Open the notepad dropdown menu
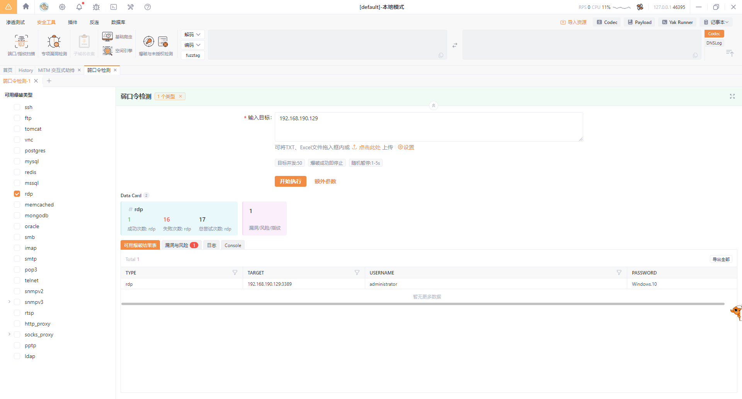Viewport: 742px width, 399px height. pyautogui.click(x=716, y=22)
